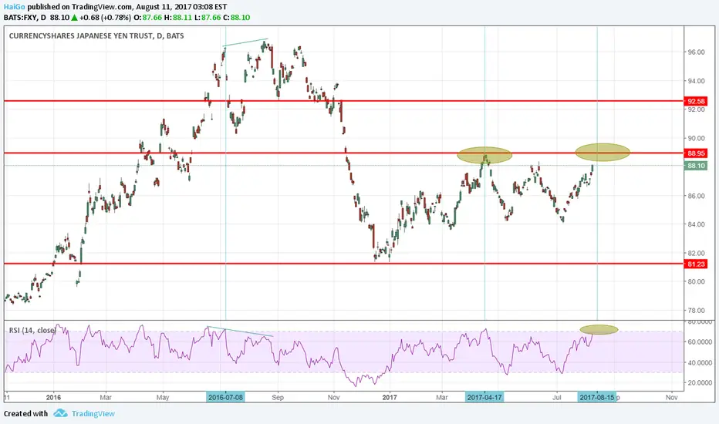Viewport: 719px width, 424px height.
Task: Click the olive ellipse on the RSI pane
Action: (x=599, y=330)
